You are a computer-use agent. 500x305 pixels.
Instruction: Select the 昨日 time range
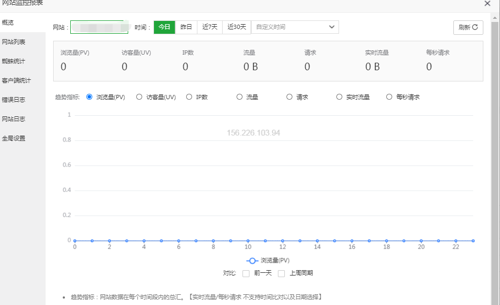coord(186,27)
